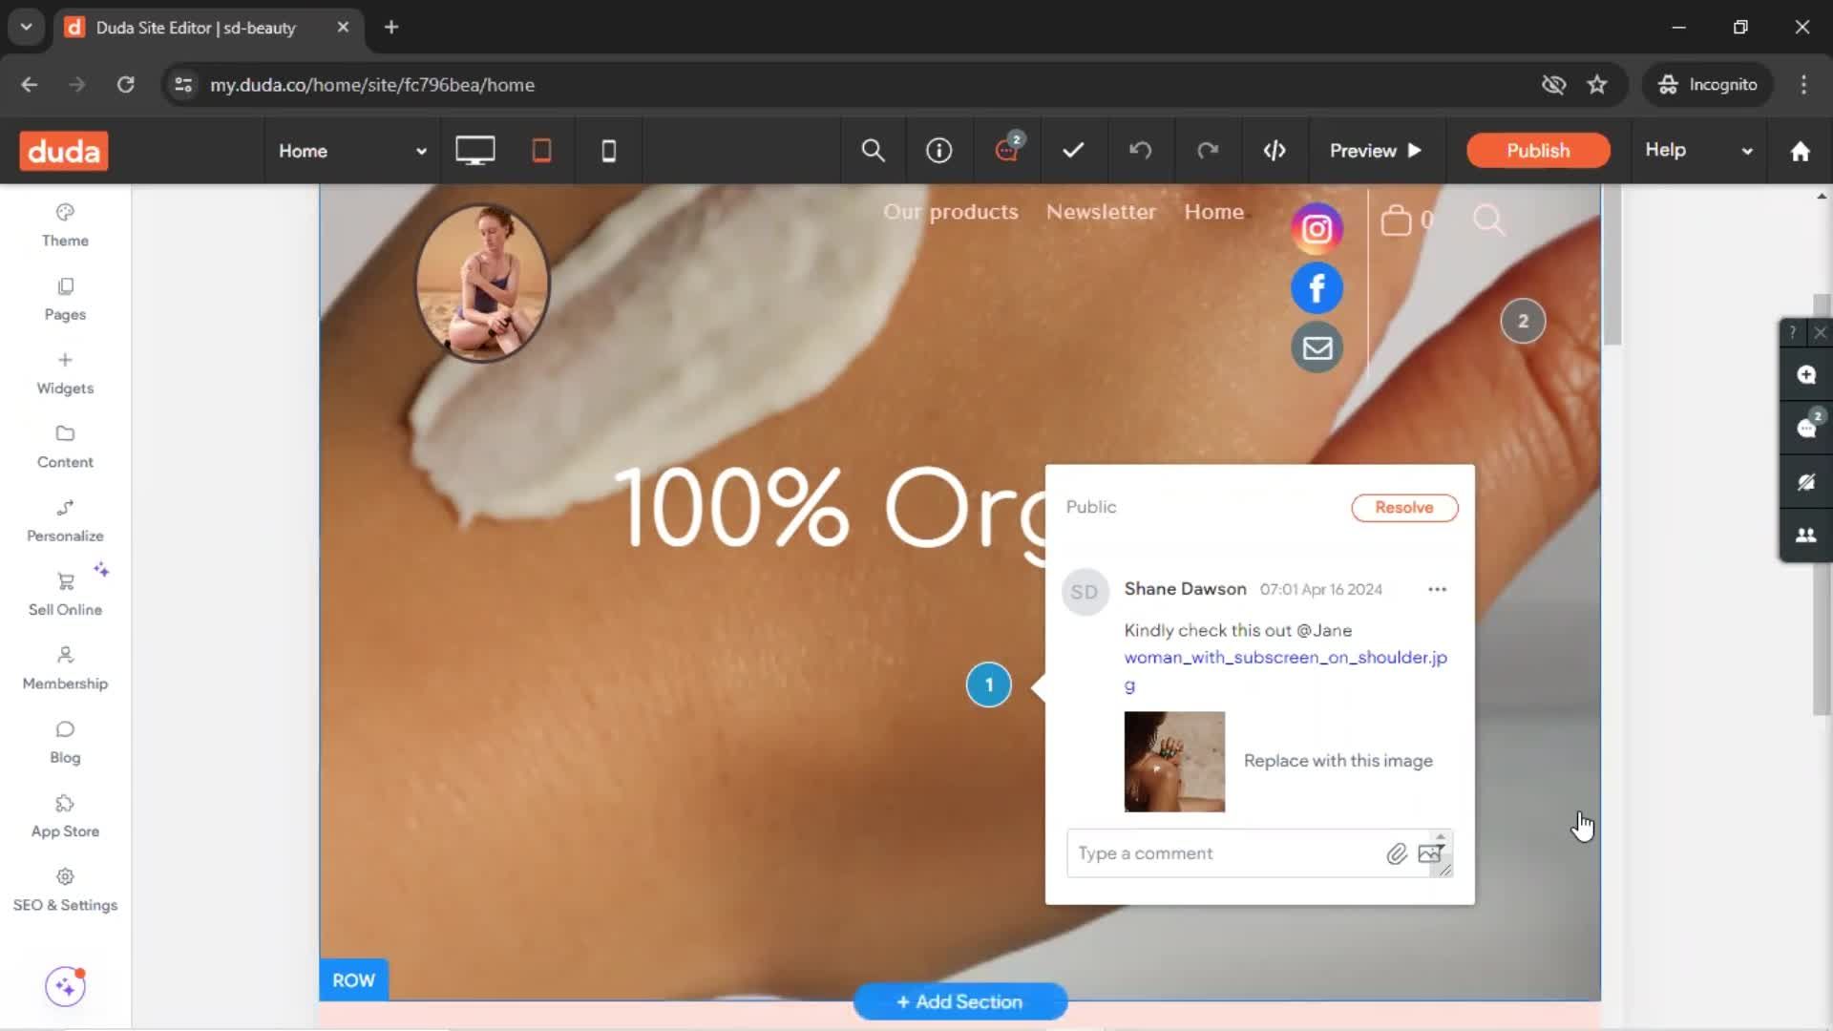This screenshot has height=1031, width=1833.
Task: Open the Sell Online panel
Action: click(x=65, y=594)
